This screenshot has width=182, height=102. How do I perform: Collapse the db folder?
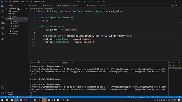(8, 18)
